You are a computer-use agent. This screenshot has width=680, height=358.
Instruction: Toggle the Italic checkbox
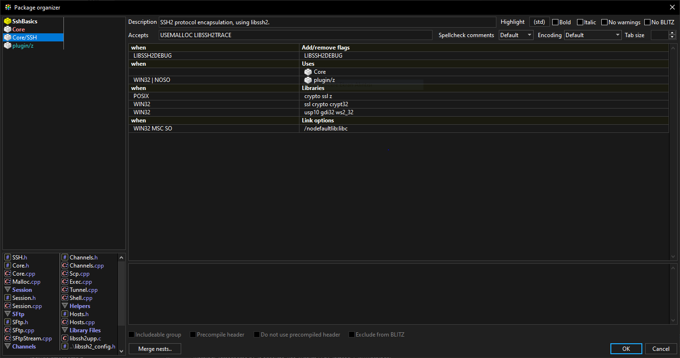pos(580,22)
